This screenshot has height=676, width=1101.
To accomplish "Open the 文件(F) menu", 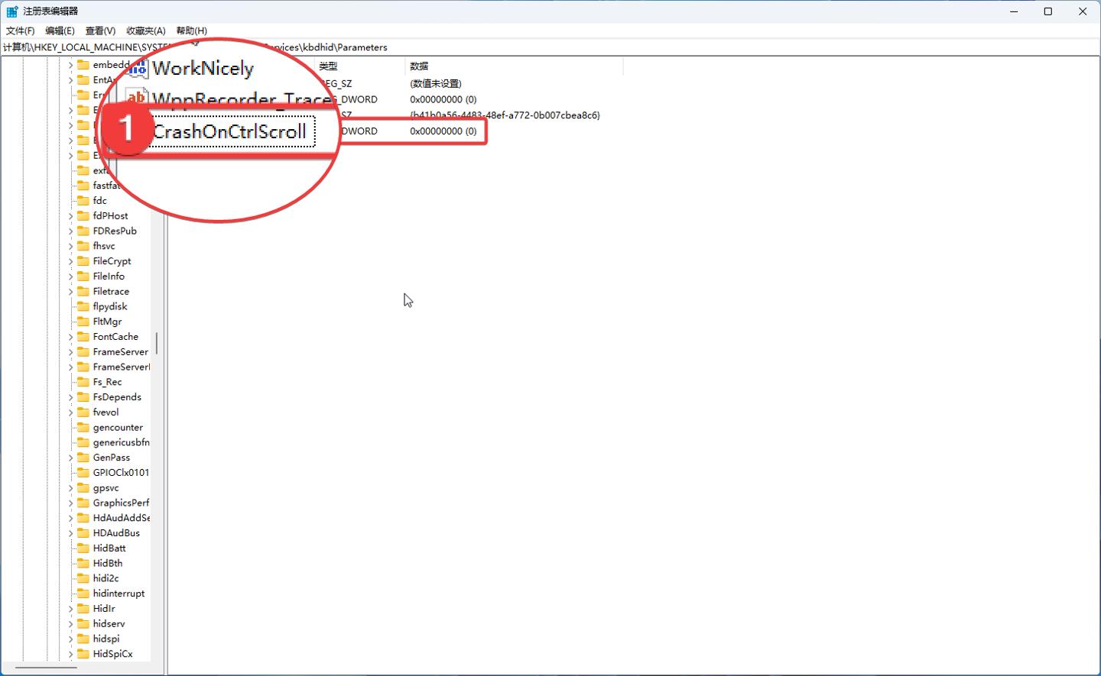I will click(x=20, y=31).
